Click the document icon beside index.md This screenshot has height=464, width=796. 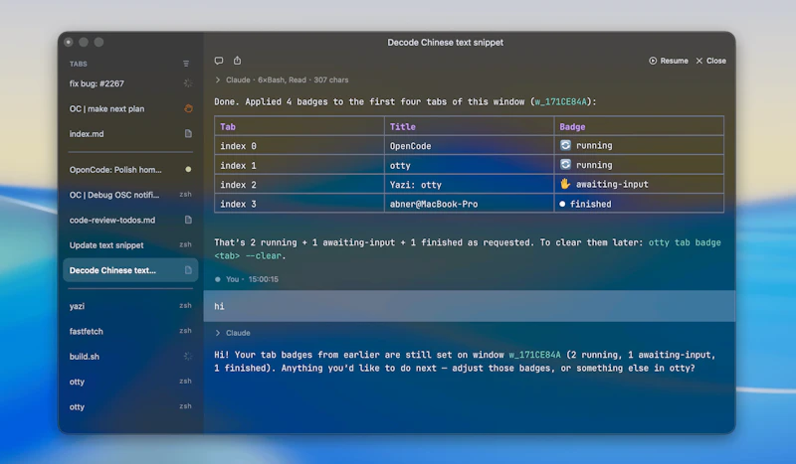click(x=188, y=133)
